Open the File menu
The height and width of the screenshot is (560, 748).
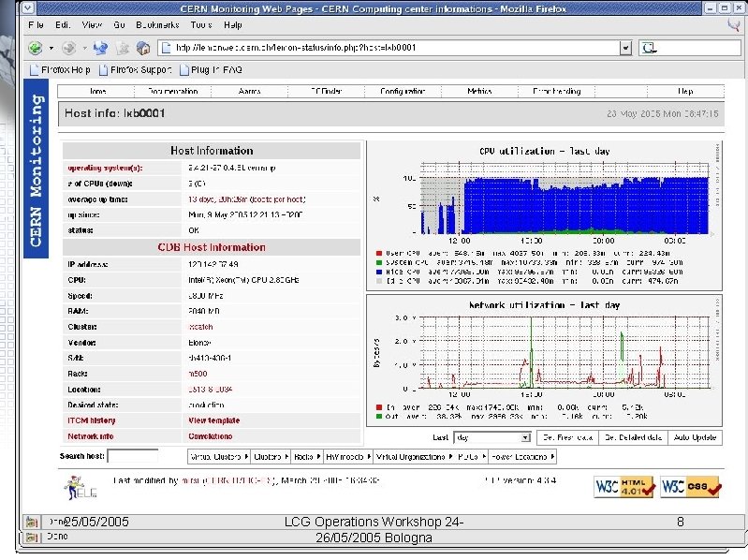coord(36,24)
